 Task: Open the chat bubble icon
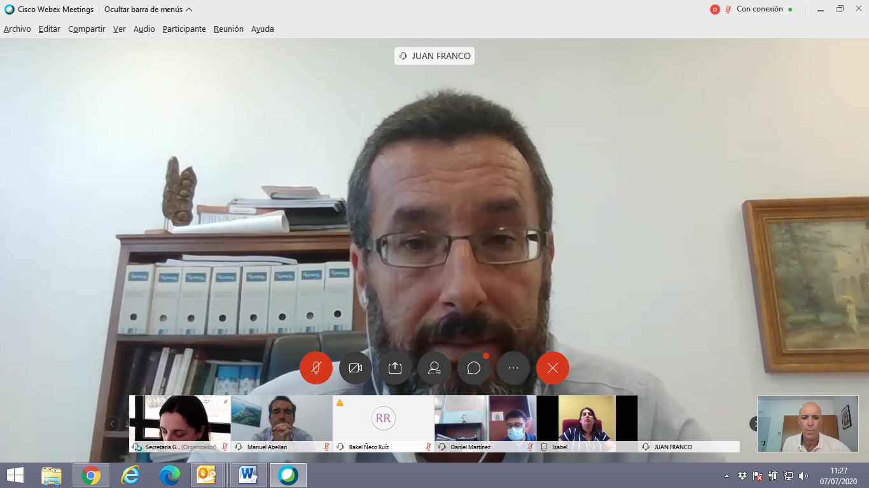click(474, 368)
